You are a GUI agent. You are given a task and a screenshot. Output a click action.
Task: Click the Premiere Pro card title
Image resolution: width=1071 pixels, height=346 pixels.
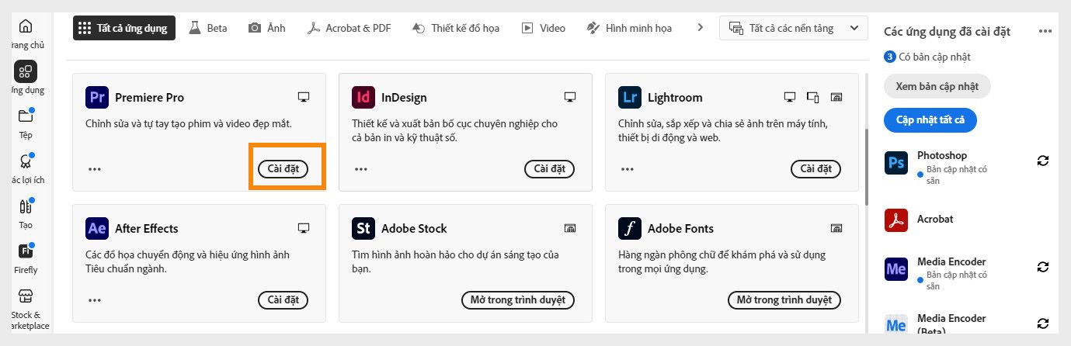click(149, 98)
